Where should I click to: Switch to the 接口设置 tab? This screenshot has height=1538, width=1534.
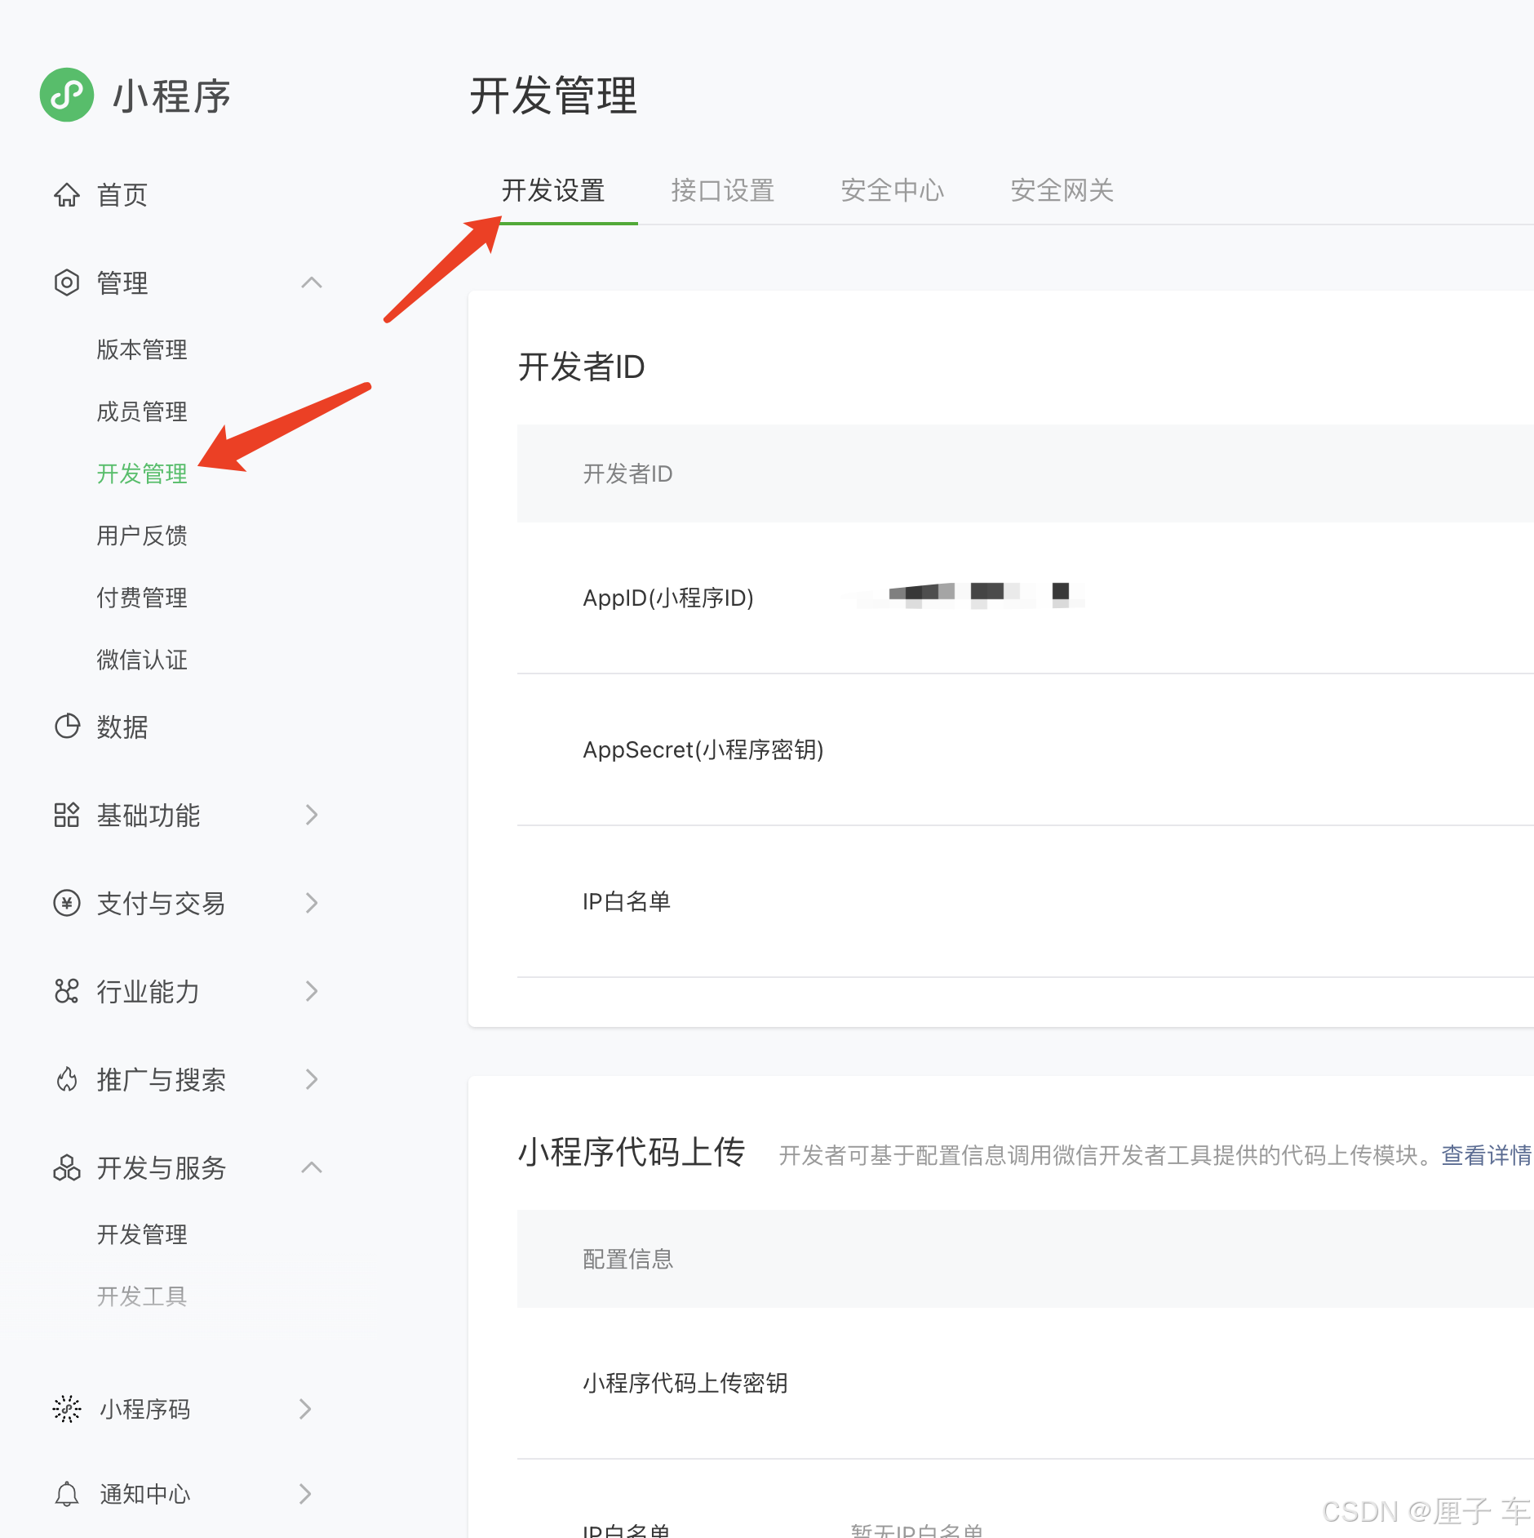click(723, 190)
